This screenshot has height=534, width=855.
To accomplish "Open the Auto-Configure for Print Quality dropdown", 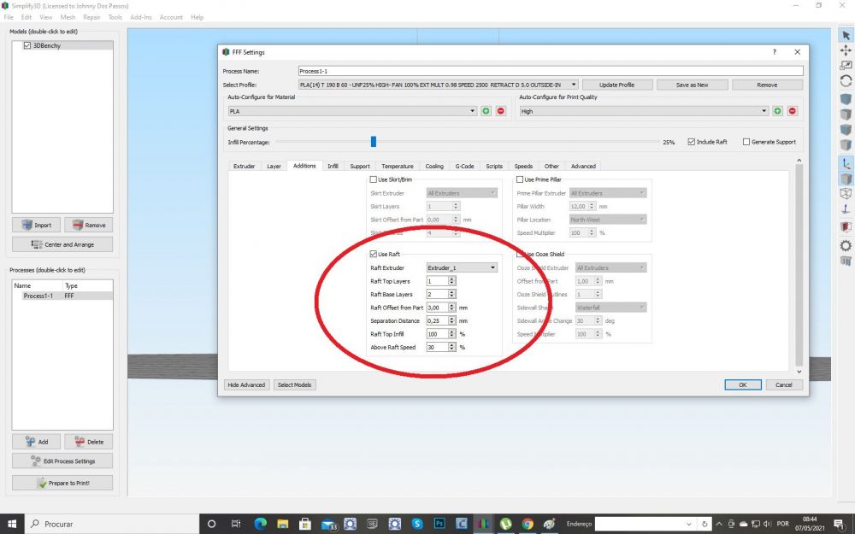I will click(x=644, y=111).
